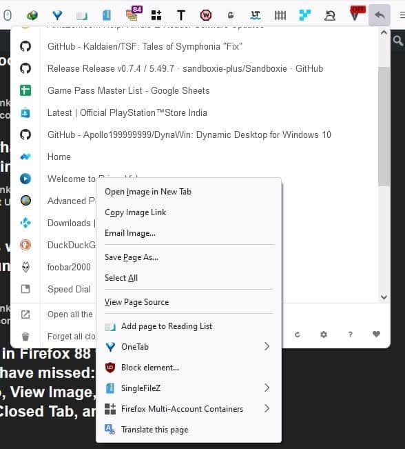The height and width of the screenshot is (449, 405).
Task: Click the heart icon in popup footer
Action: pyautogui.click(x=376, y=334)
